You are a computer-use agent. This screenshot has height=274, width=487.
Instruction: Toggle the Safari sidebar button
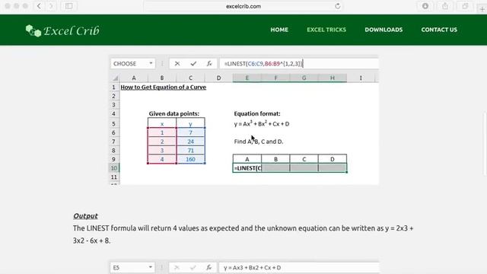69,6
